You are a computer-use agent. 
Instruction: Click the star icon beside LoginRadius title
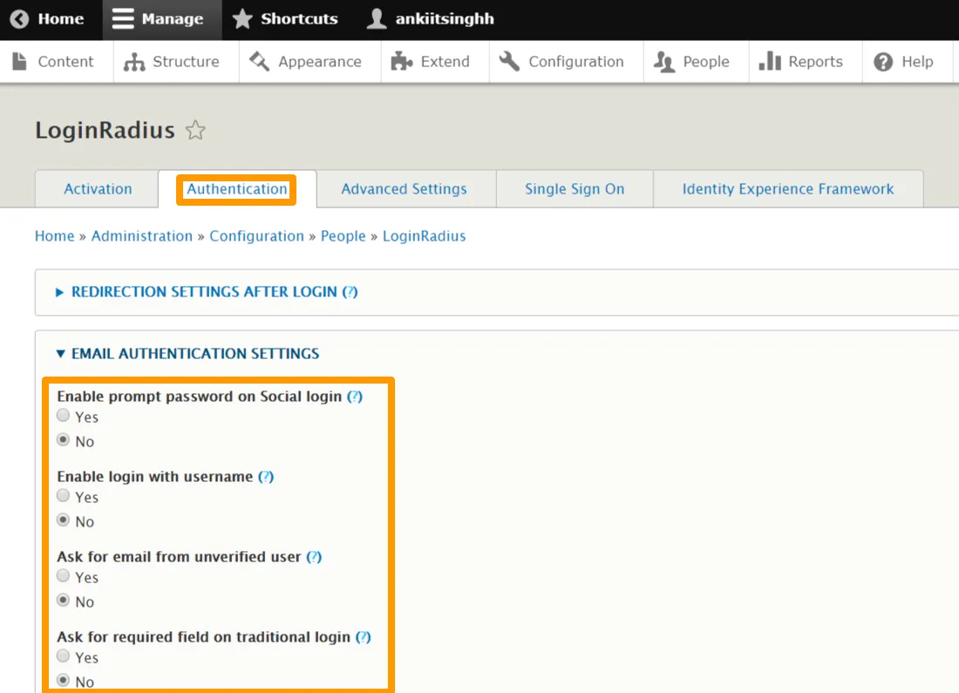[196, 132]
